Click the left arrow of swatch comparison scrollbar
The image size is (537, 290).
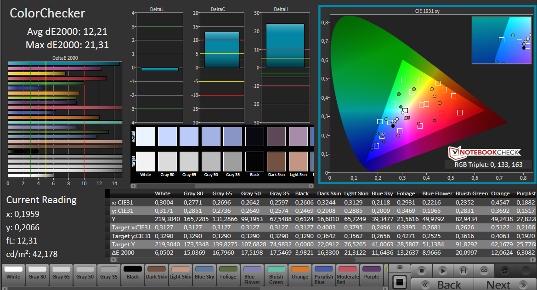(x=134, y=186)
